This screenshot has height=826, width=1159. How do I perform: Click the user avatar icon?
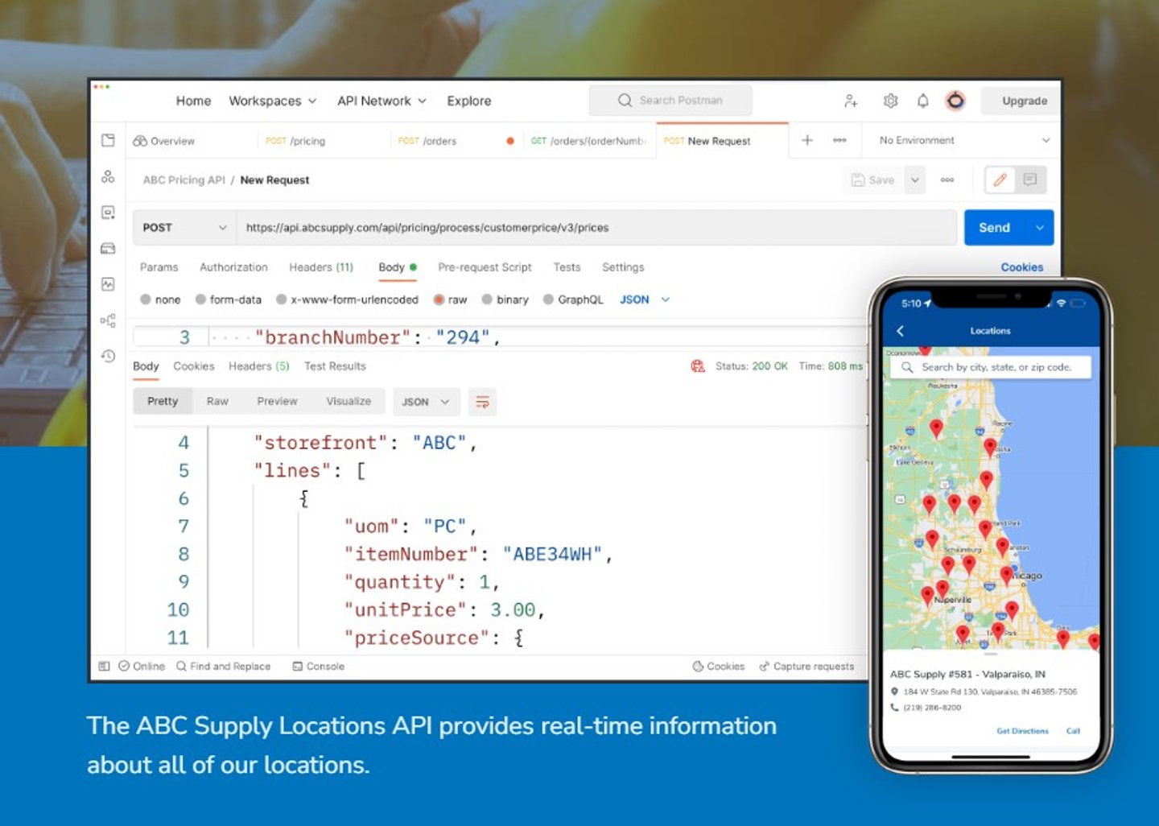pyautogui.click(x=955, y=101)
